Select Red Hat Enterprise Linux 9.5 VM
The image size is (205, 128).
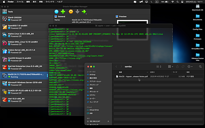pos(24,67)
